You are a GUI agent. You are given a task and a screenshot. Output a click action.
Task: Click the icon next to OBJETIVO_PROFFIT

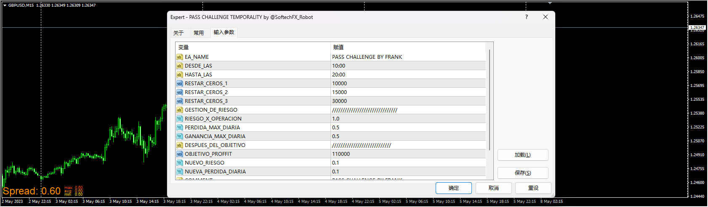point(179,154)
